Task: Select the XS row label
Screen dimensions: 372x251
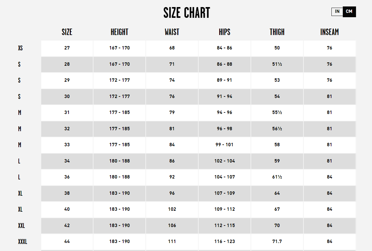Action: (x=20, y=48)
